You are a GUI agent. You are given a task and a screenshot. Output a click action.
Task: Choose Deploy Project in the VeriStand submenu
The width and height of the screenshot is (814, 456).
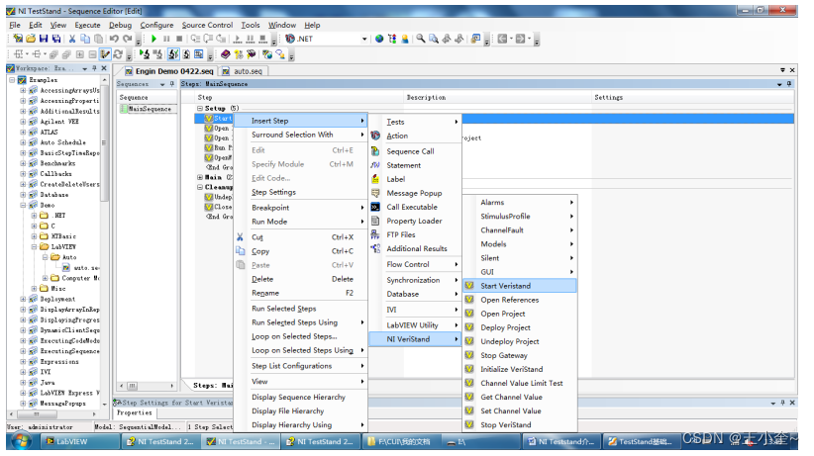(x=505, y=327)
